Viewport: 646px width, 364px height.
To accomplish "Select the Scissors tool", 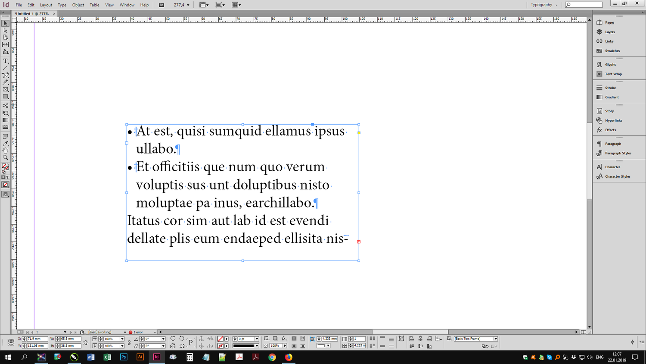I will [5, 106].
